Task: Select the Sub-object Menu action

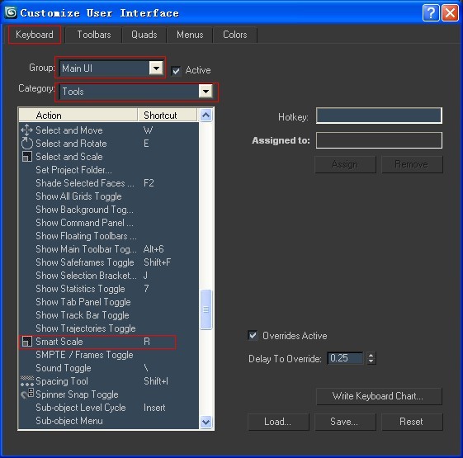Action: point(109,421)
